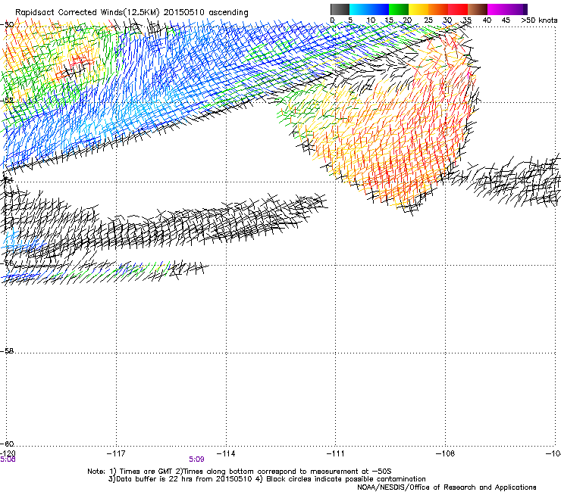Click the '>50 knots' legend label
Image resolution: width=561 pixels, height=492 pixels.
pos(539,20)
